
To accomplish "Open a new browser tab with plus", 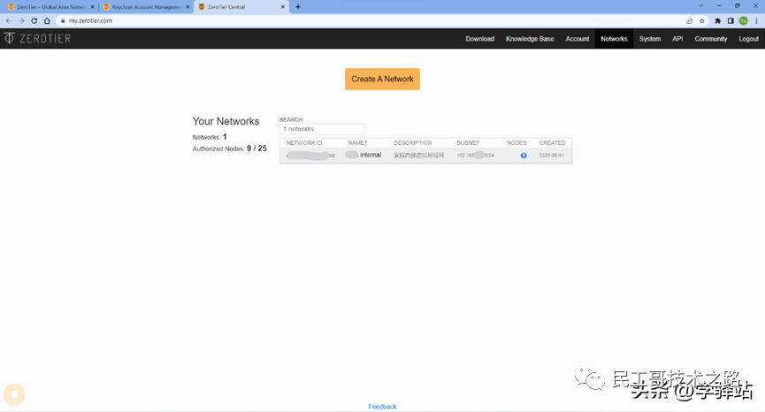I will [298, 7].
